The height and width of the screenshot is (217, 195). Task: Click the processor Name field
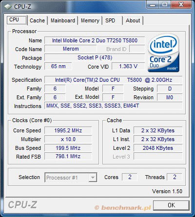pyautogui.click(x=95, y=40)
